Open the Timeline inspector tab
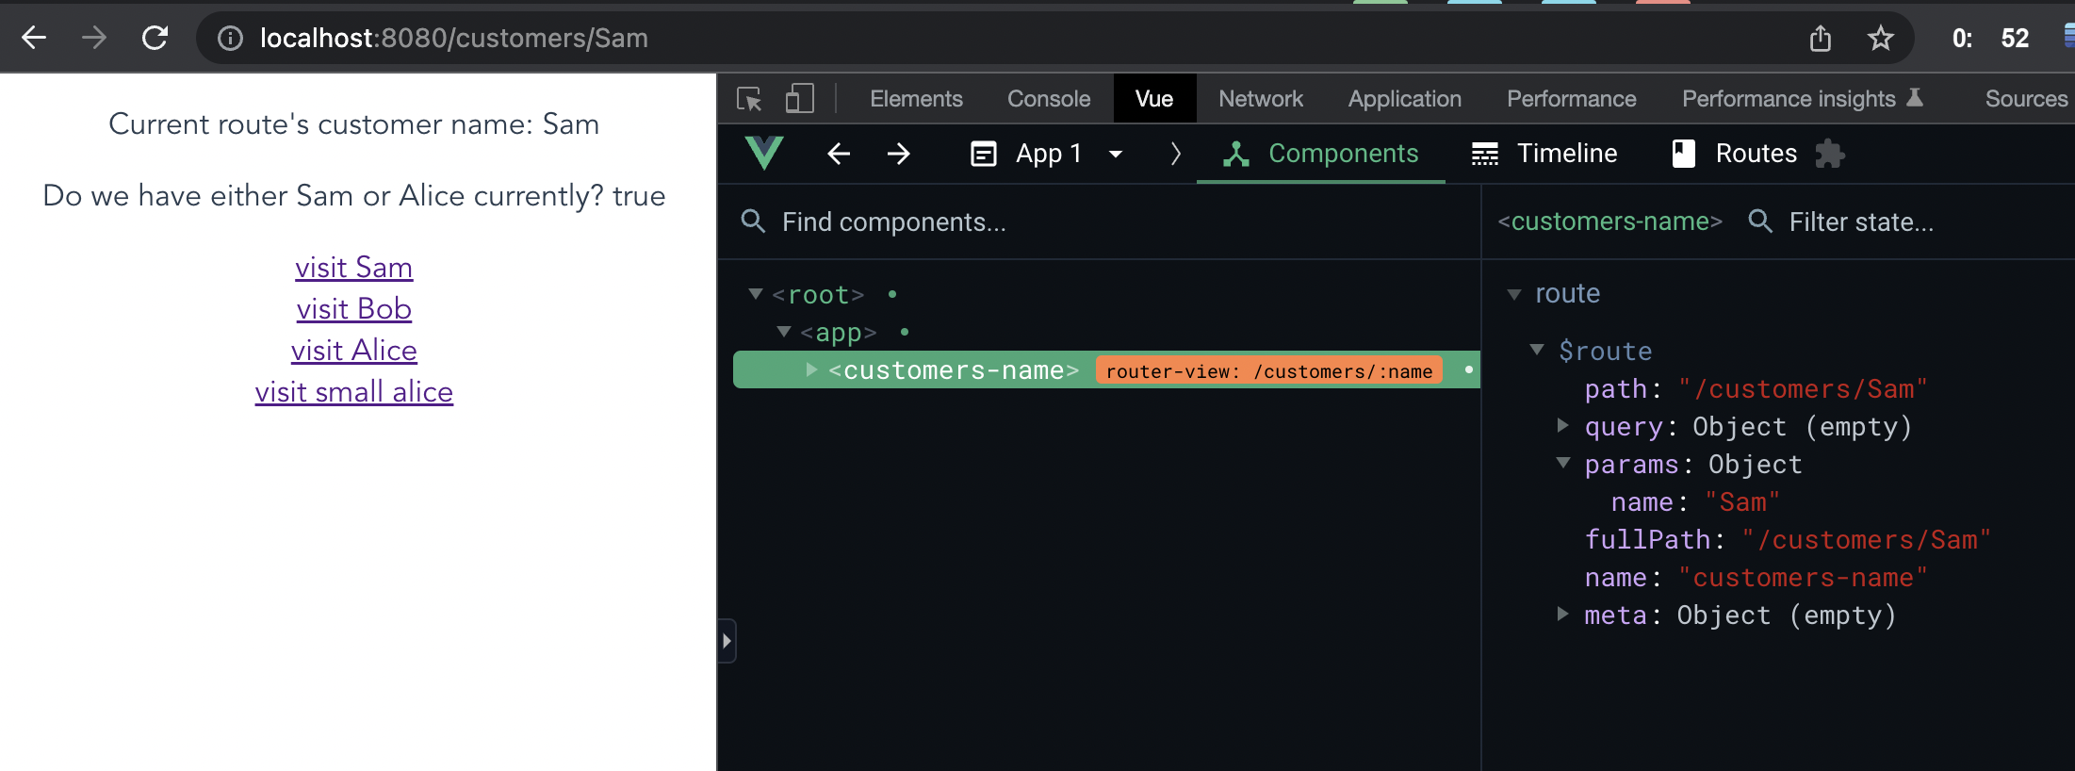2075x771 pixels. [x=1544, y=154]
